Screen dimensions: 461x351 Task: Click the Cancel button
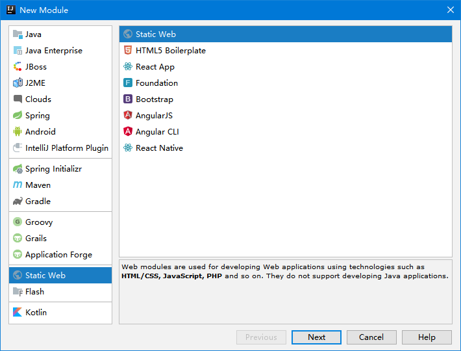[371, 337]
